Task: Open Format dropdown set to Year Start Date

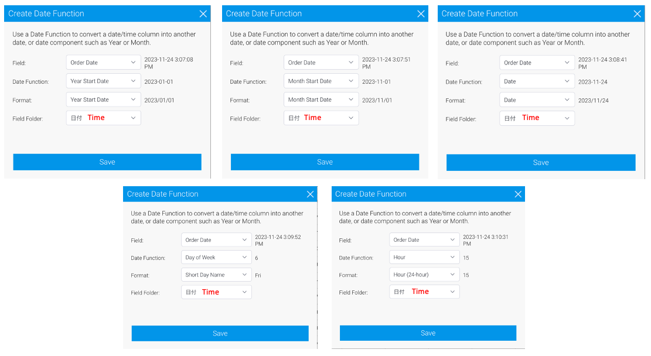Action: pyautogui.click(x=103, y=100)
